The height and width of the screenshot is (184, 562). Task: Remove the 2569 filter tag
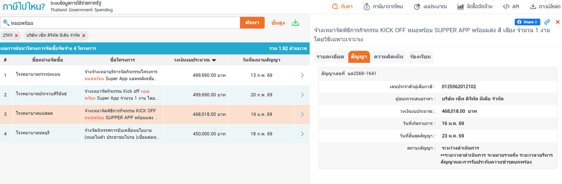click(16, 36)
